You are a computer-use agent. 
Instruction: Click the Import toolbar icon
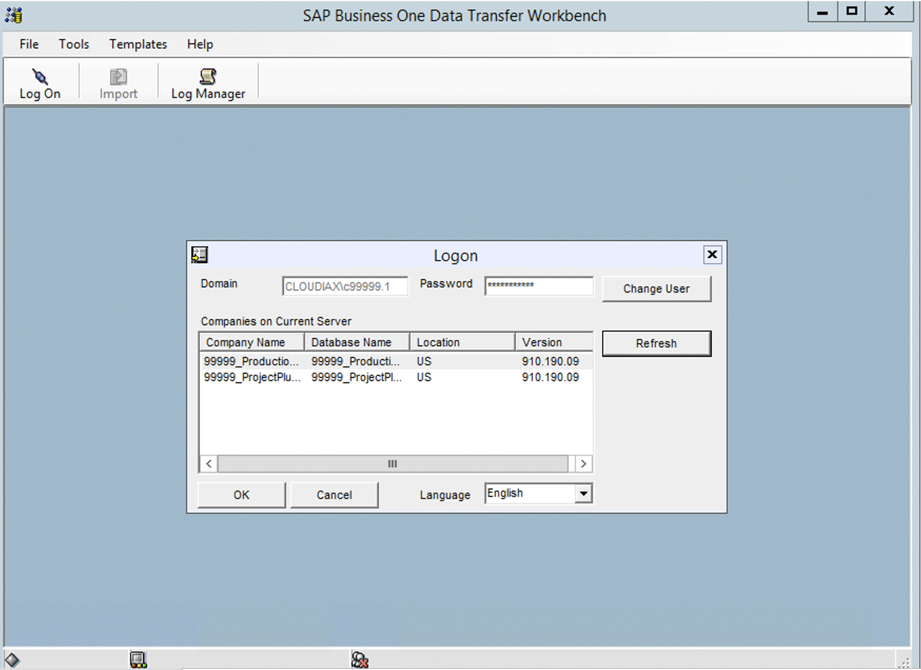[118, 76]
